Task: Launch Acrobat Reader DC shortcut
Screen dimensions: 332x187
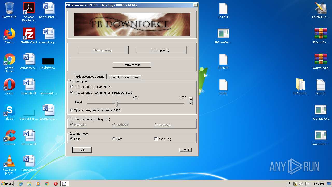Action: point(29,12)
